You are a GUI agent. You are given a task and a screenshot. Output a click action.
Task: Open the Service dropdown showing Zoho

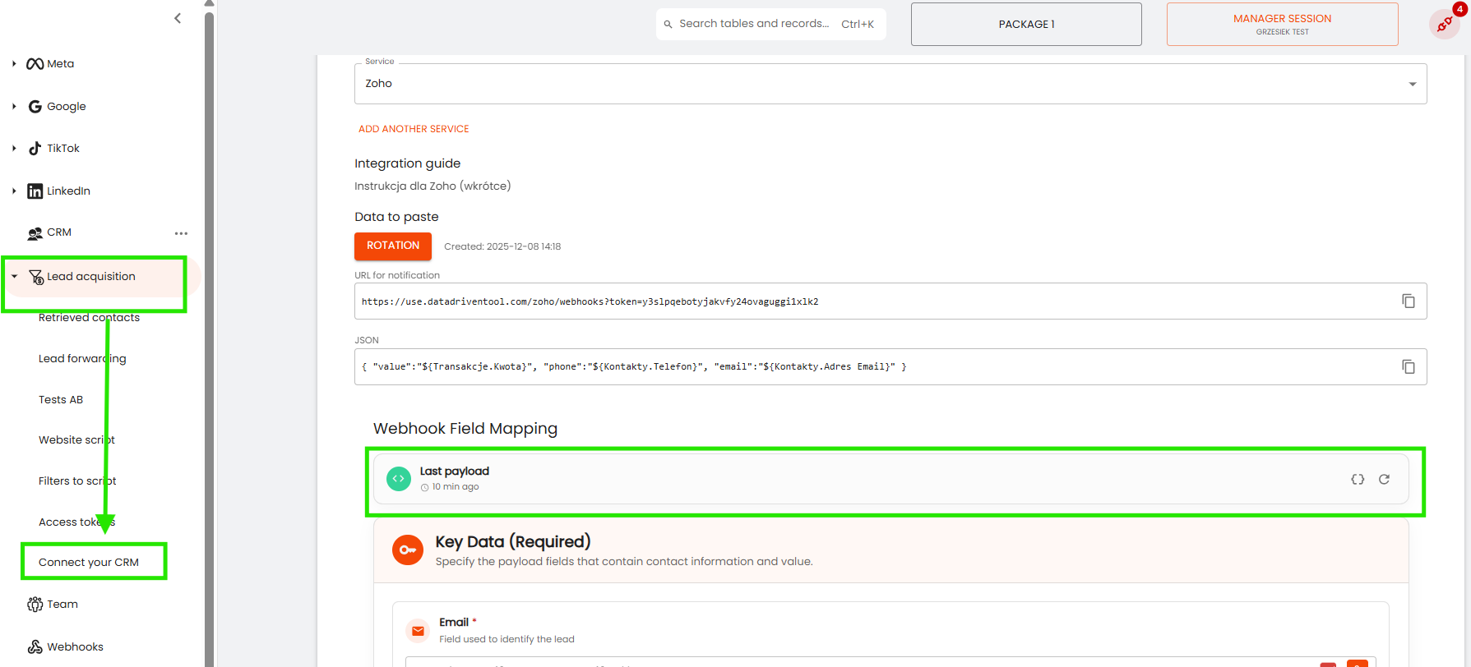(x=890, y=84)
